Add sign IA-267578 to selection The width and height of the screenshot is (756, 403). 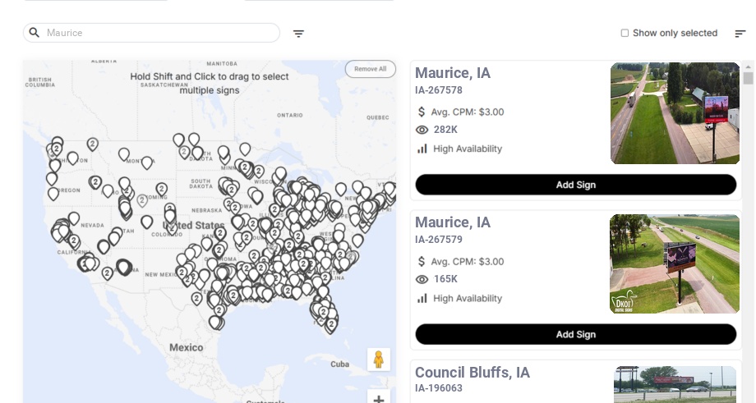coord(575,185)
